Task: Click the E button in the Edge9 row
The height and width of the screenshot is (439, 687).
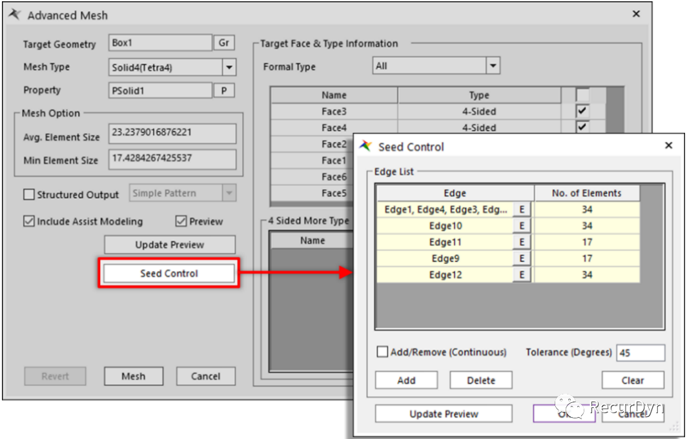Action: click(522, 258)
